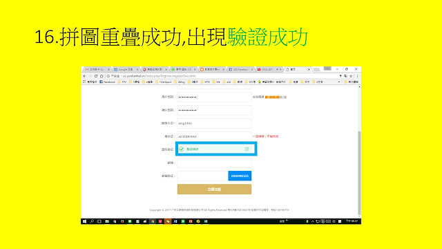
Task: Open the orange highlighted taskbar app
Action: [x=168, y=221]
